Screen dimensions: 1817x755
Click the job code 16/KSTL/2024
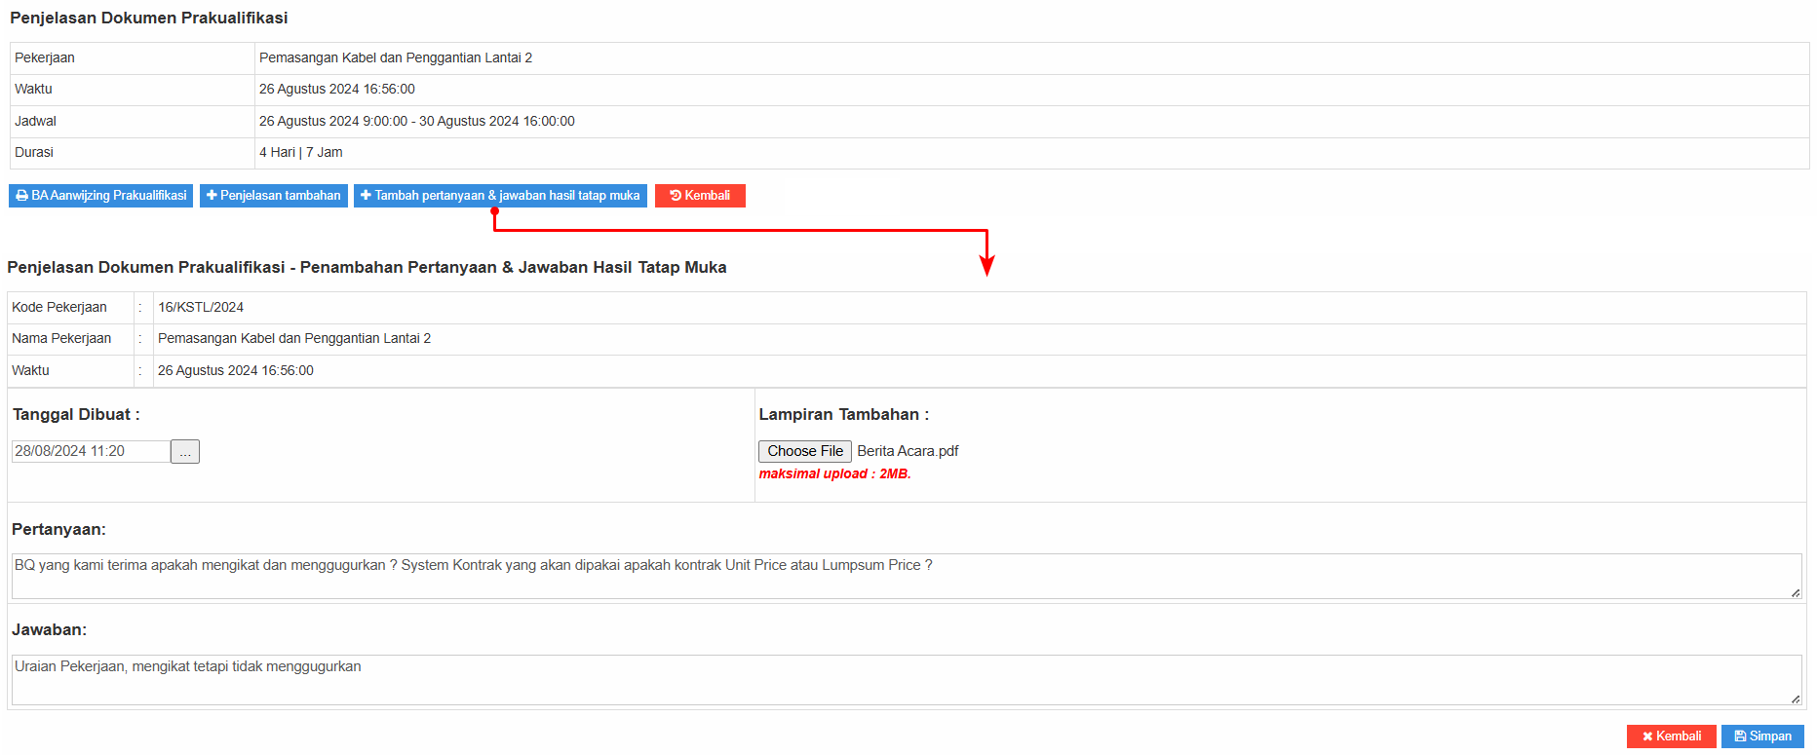pyautogui.click(x=201, y=307)
